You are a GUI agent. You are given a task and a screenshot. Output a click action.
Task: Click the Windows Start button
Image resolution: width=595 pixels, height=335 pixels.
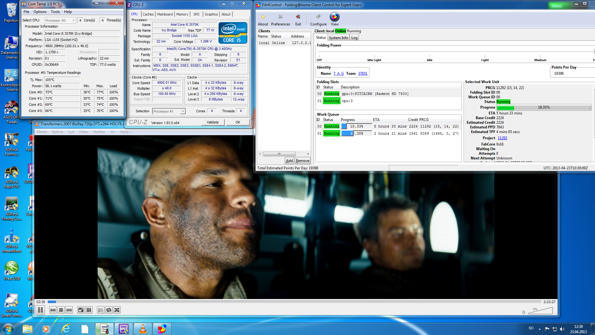8,329
